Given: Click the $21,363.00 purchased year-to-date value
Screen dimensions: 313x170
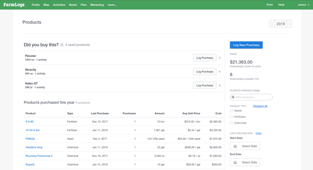Looking at the screenshot, I should click(241, 62).
